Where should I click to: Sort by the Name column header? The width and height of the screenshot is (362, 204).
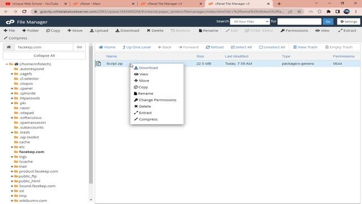(x=111, y=56)
